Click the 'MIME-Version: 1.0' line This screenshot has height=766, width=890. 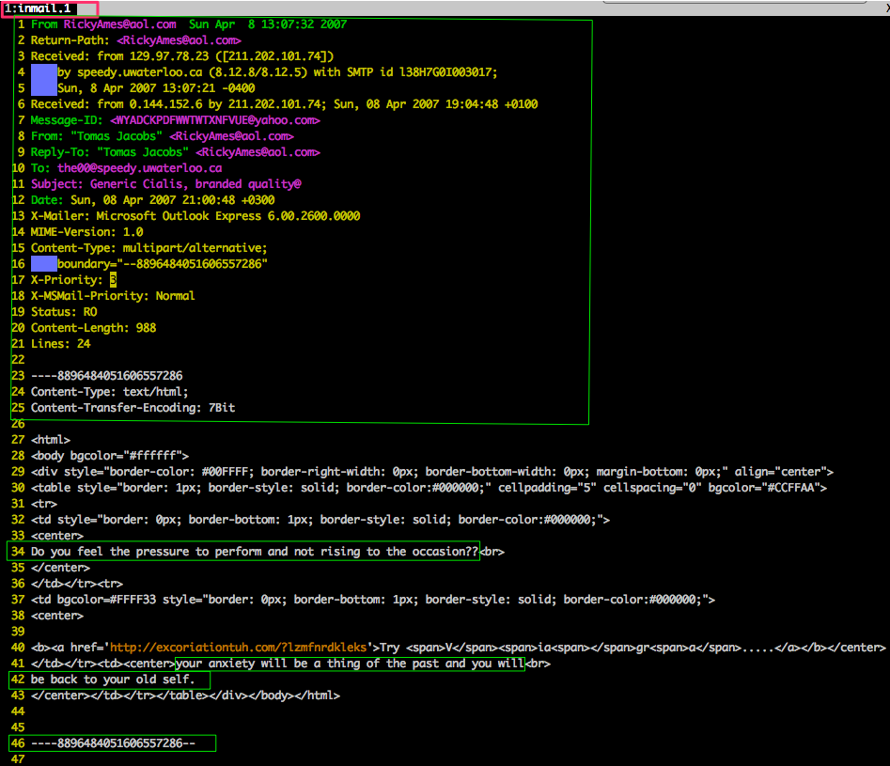86,231
